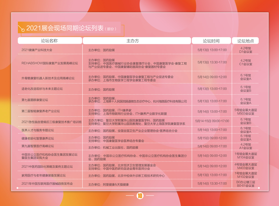Click the venue "5号馆会展大道层 M503会议室"
The image size is (279, 206).
tap(246, 112)
